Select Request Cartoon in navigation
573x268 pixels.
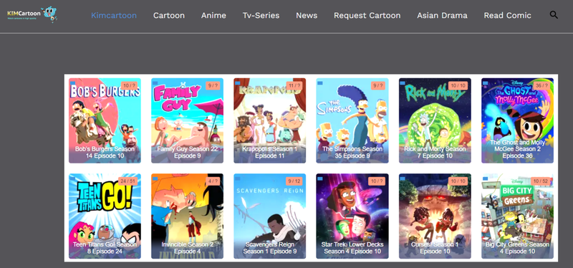[x=367, y=15]
